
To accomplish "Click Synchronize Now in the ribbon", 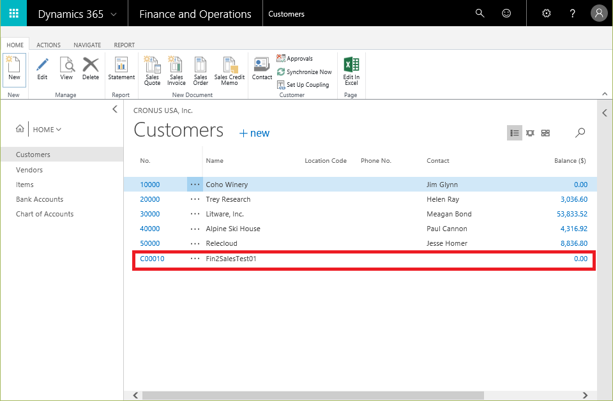I will (304, 72).
